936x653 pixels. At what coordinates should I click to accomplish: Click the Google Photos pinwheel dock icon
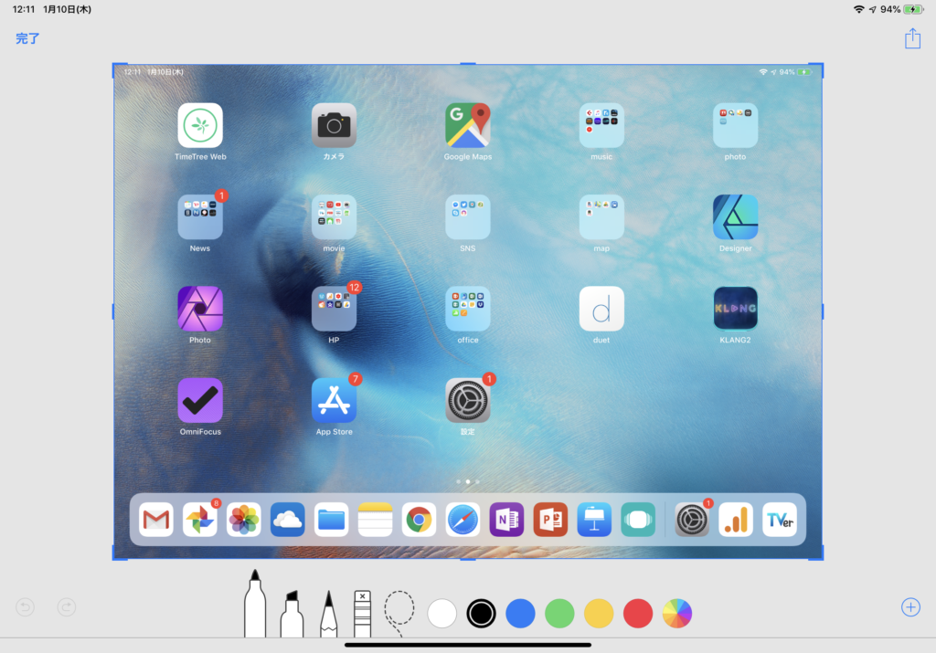(199, 520)
